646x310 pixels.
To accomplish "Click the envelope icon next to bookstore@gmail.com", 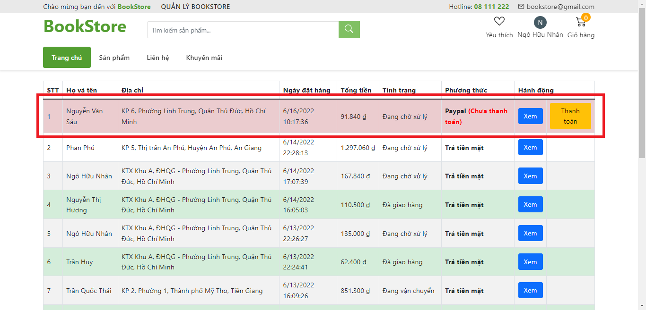I will [x=522, y=7].
